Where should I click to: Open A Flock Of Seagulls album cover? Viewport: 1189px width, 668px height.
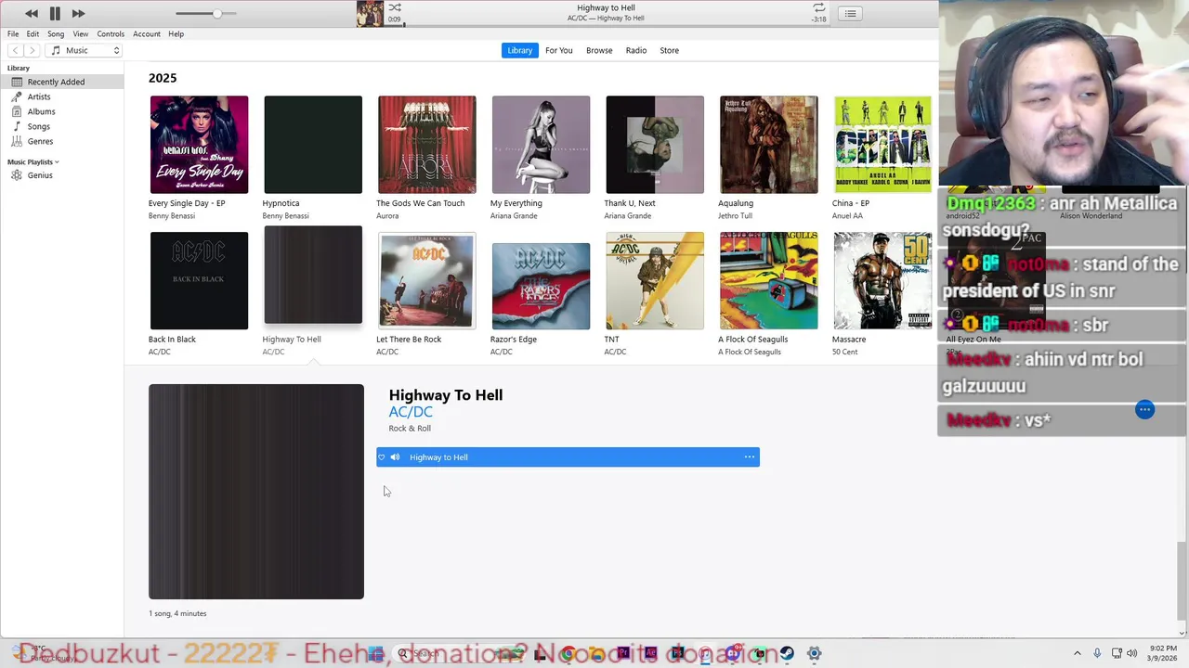coord(768,280)
